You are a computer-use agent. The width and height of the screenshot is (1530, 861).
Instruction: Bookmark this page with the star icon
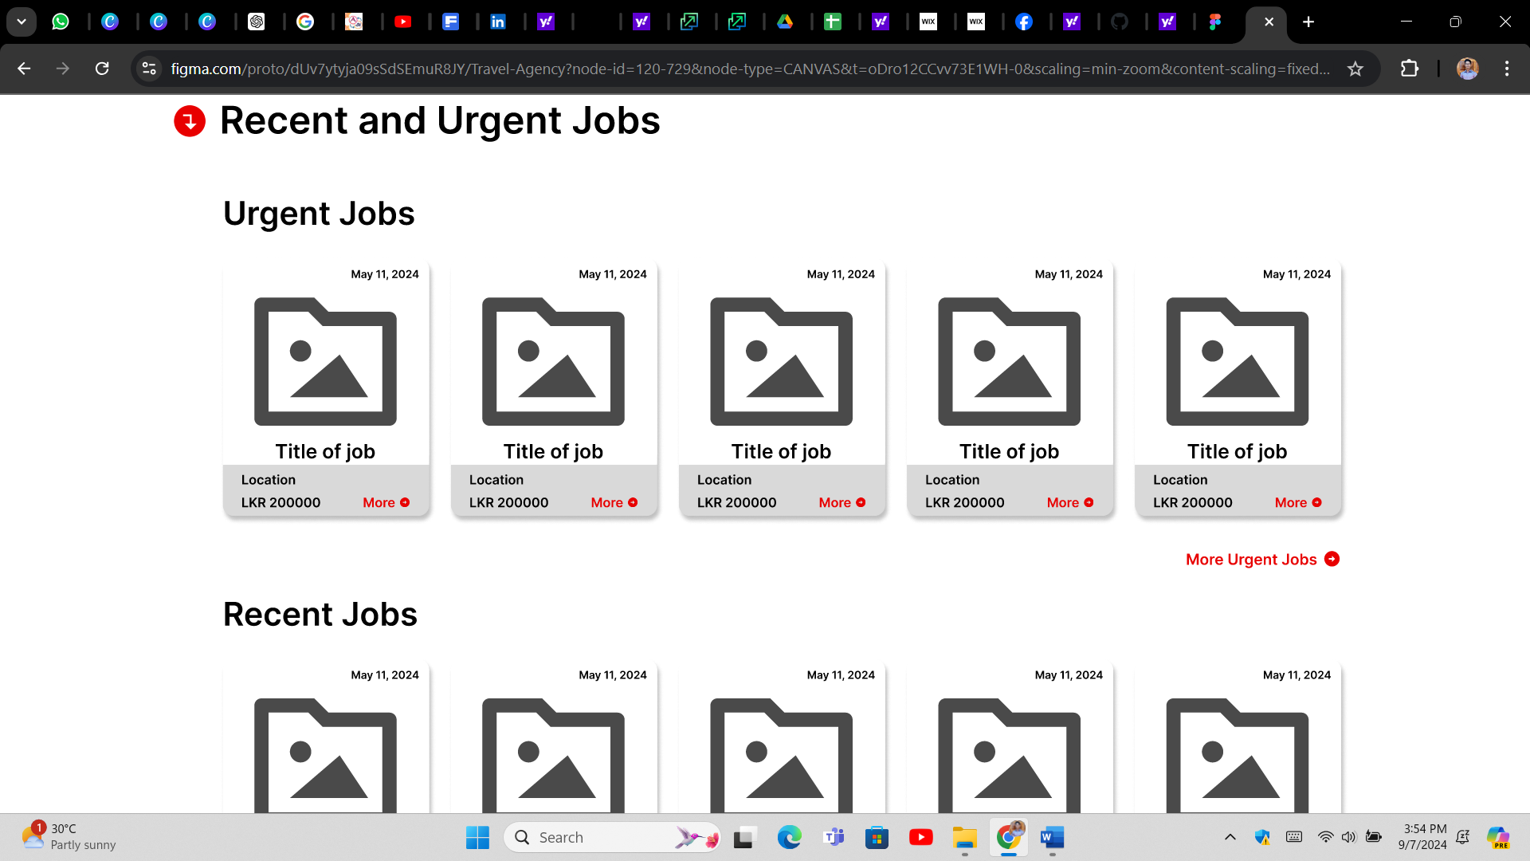(1355, 69)
